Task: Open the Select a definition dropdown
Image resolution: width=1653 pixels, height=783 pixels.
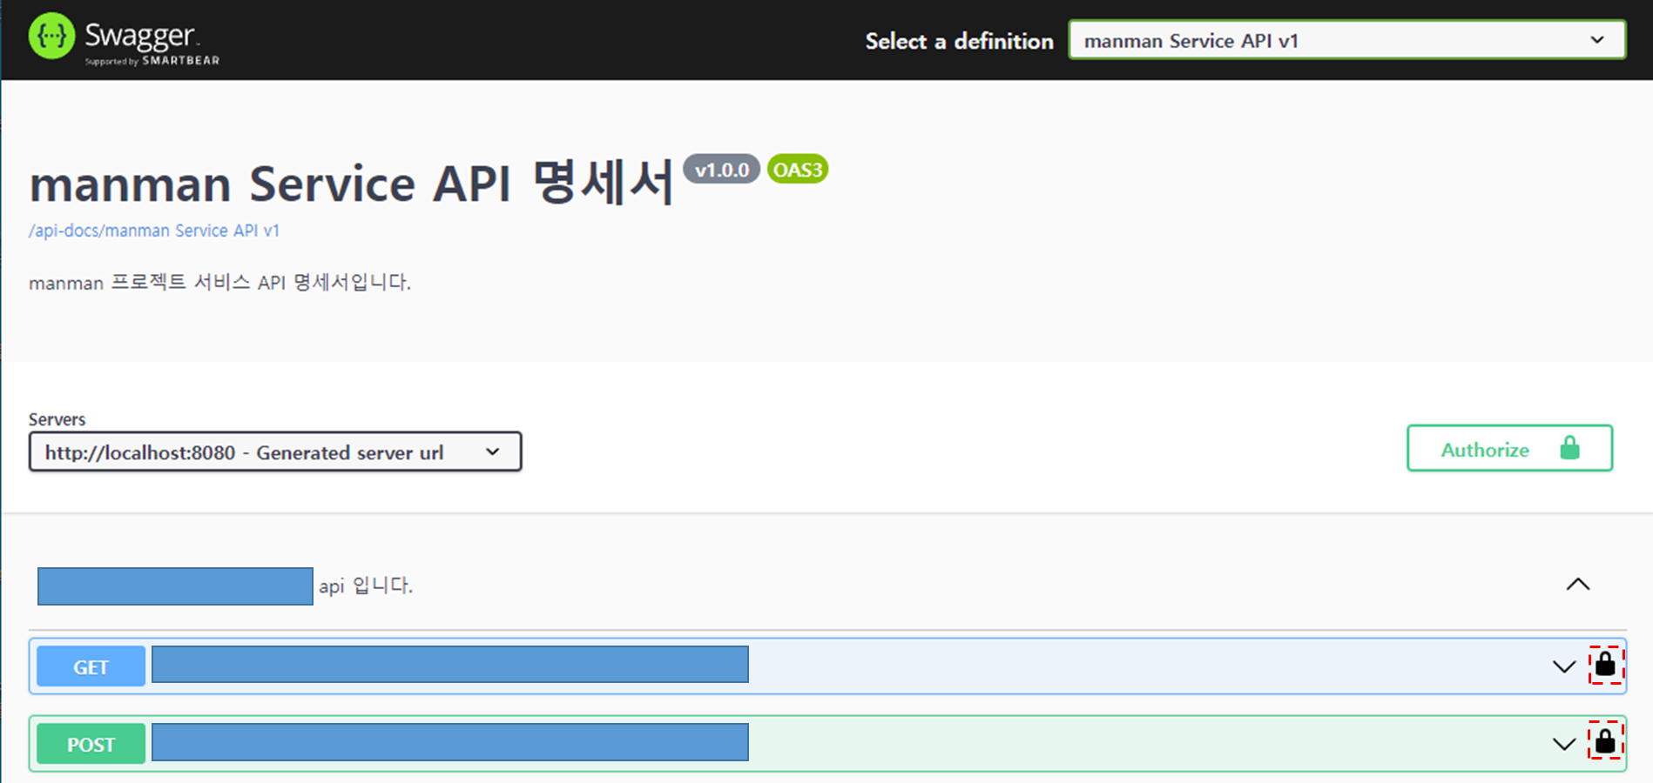Action: (x=1346, y=40)
